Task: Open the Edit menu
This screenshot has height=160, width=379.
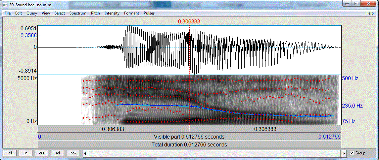Action: (19, 13)
